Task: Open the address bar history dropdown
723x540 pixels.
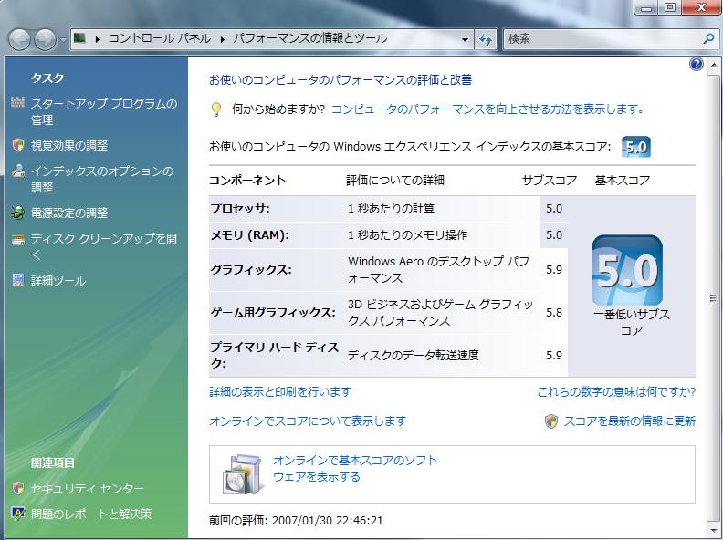Action: point(465,40)
